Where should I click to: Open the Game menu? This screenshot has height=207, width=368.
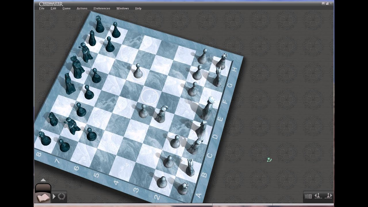click(66, 8)
